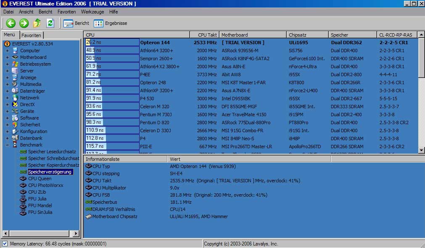Viewport: 425px width, 248px height.
Task: Click the EVEREST v2.80.534 root icon
Action: coord(7,44)
